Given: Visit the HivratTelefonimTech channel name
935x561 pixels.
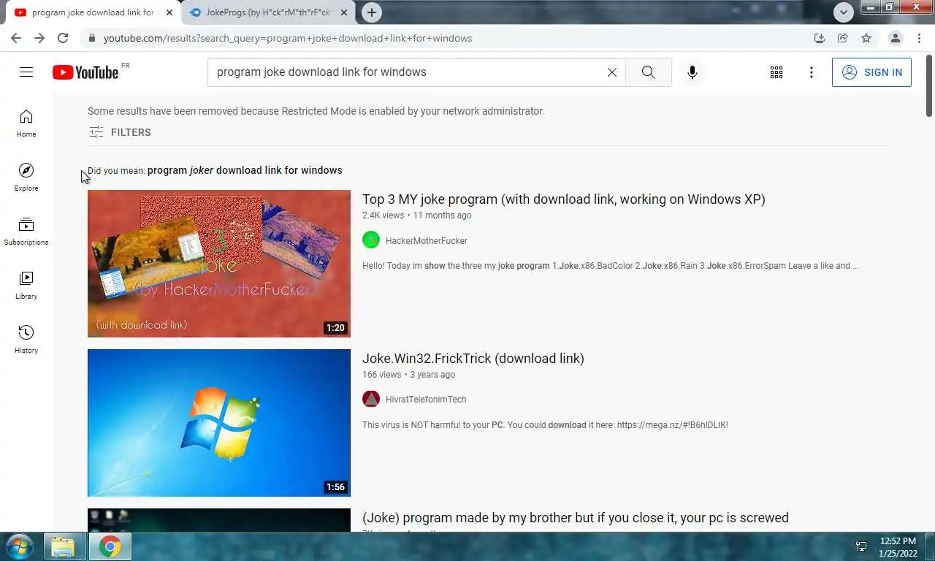Looking at the screenshot, I should pyautogui.click(x=426, y=400).
